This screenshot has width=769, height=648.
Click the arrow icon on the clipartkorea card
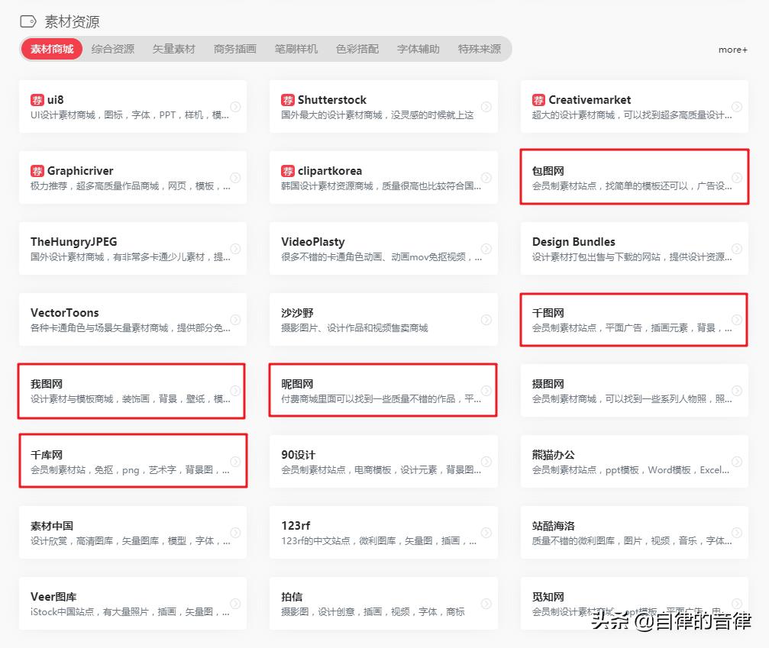click(x=486, y=176)
